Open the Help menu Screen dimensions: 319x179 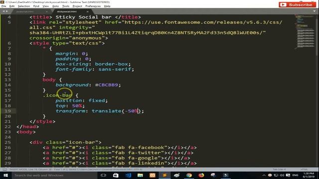click(107, 6)
